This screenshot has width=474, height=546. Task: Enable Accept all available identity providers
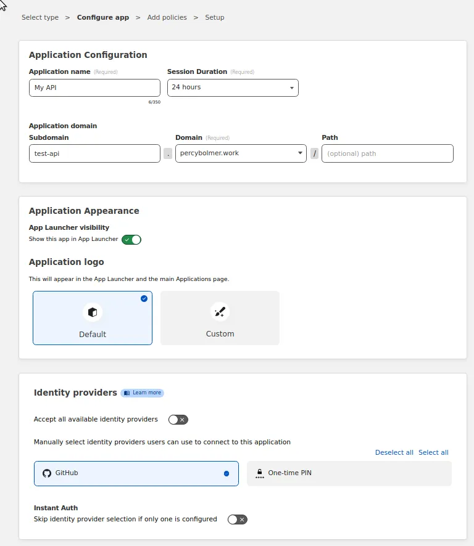click(x=178, y=420)
